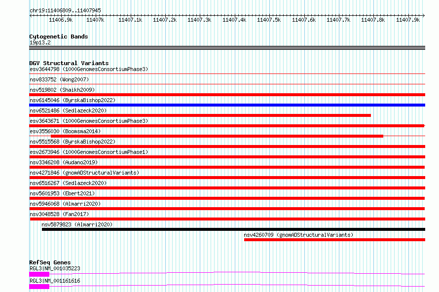The width and height of the screenshot is (439, 292).
Task: Click the esv3644798 (1000GenomesConsortiumPhase3) label
Action: [x=89, y=69]
